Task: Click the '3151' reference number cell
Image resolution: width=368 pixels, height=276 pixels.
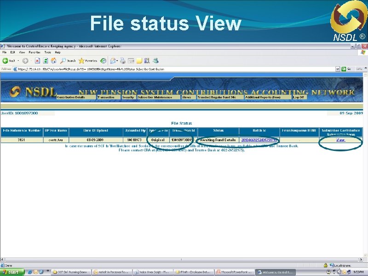Action: tap(21, 140)
